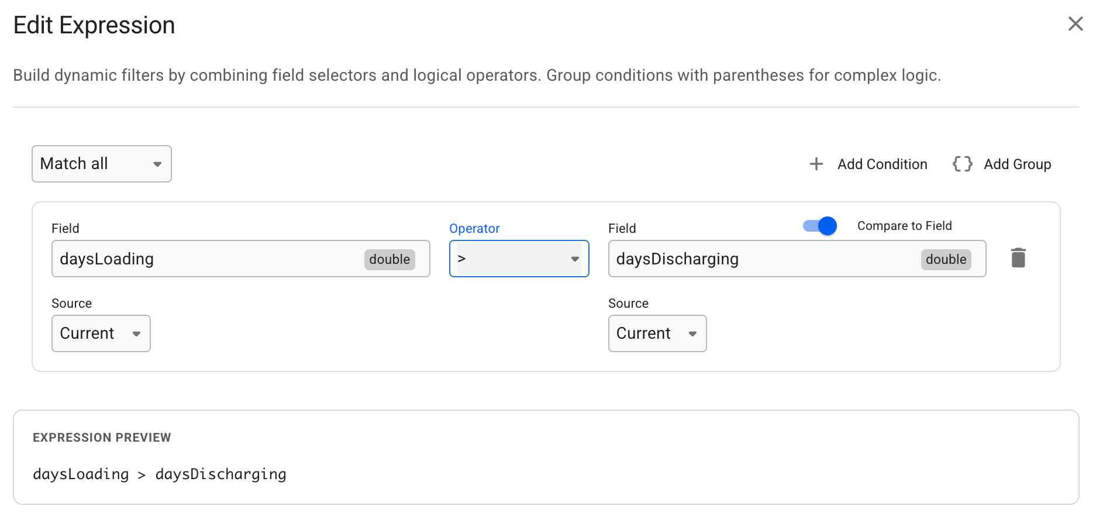This screenshot has width=1096, height=523.
Task: Disable the Compare to Field switch
Action: pos(820,226)
